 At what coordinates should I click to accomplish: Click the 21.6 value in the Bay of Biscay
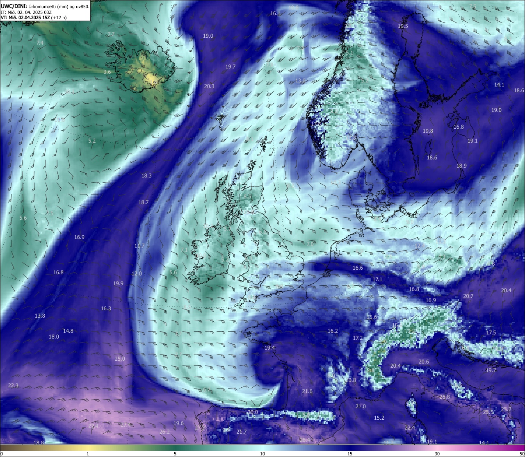point(307,391)
